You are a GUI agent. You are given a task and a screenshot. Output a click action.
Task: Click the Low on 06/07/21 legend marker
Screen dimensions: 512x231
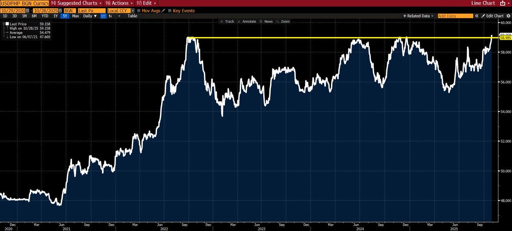click(x=7, y=37)
